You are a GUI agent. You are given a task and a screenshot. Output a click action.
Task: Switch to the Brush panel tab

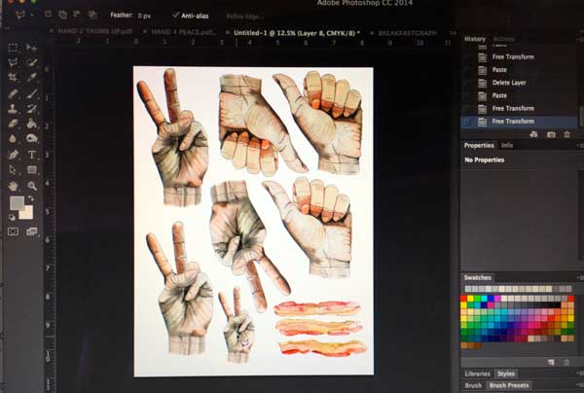[473, 385]
